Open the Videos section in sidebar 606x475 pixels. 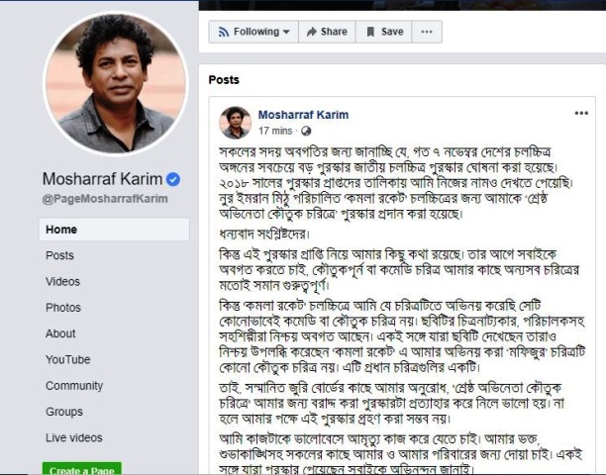(x=62, y=281)
